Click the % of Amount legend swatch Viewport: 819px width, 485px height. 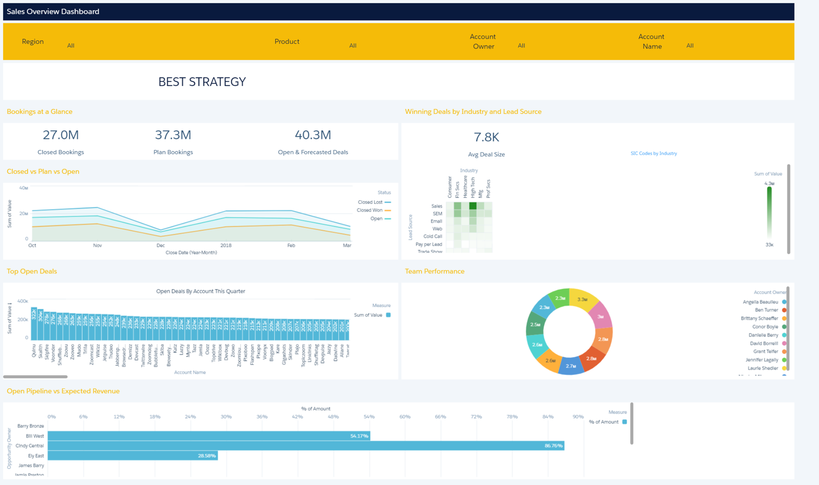(x=624, y=422)
